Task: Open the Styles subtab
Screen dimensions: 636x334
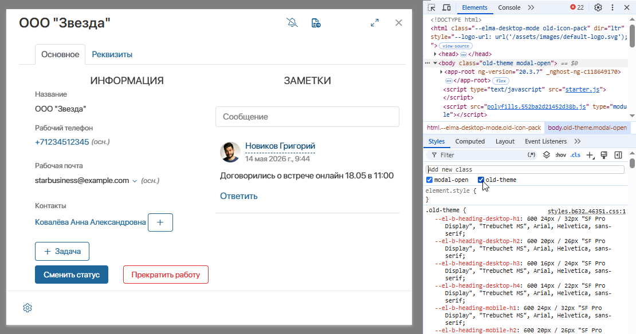Action: 437,141
